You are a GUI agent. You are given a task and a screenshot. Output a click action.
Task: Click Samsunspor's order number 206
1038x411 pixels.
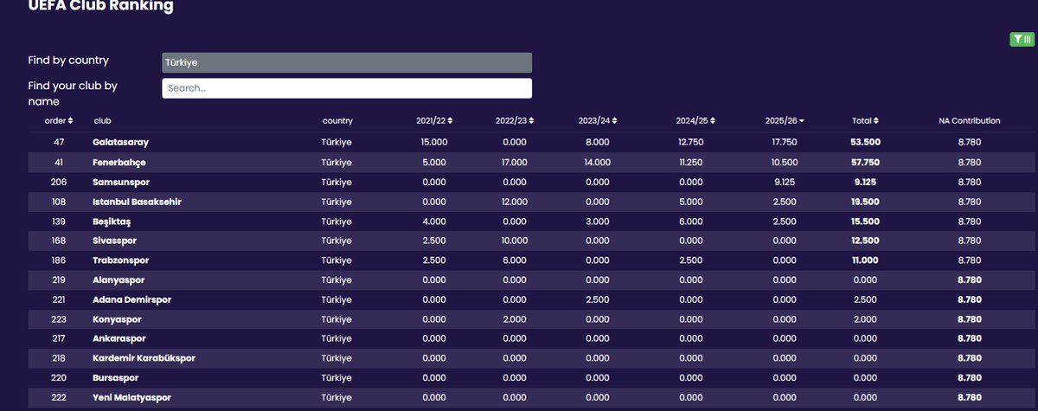point(59,183)
